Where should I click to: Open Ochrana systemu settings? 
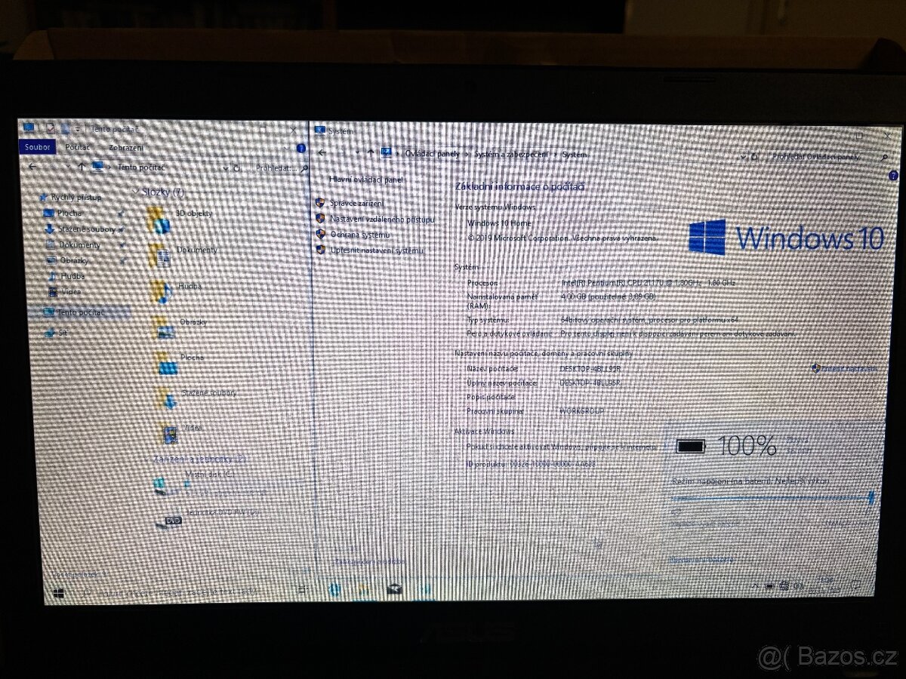pos(360,234)
